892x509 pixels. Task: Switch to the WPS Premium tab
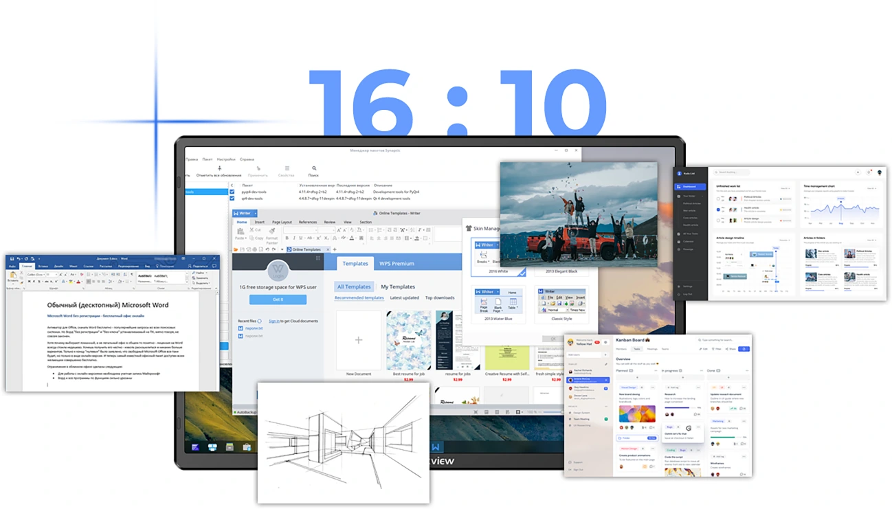[x=397, y=263]
